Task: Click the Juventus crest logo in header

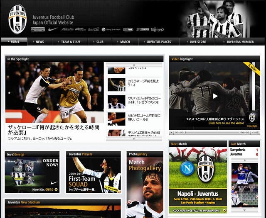Action: (x=17, y=19)
